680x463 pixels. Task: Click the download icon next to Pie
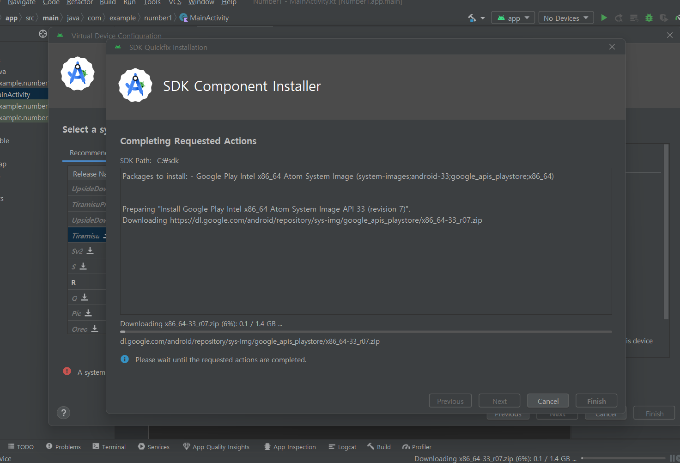click(x=88, y=313)
